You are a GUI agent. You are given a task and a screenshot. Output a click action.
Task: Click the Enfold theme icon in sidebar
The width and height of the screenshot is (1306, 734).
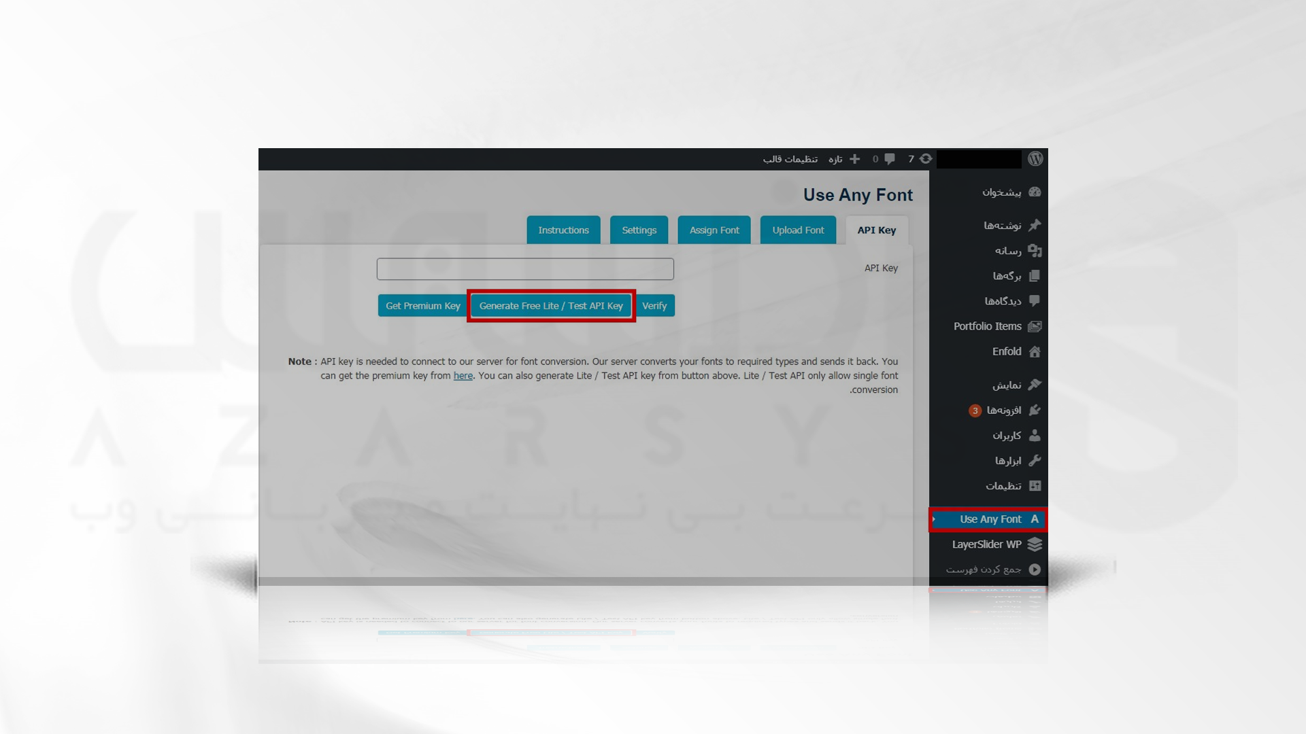click(x=1033, y=351)
